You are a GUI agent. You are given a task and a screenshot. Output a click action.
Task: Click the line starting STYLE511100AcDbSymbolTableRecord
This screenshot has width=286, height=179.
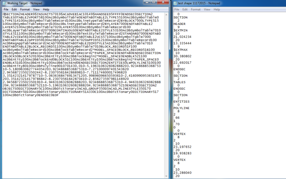82,33
